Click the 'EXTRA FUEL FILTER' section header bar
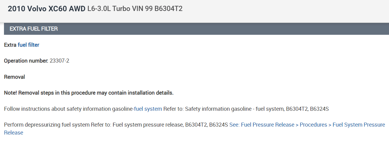389x144 pixels. 34,29
